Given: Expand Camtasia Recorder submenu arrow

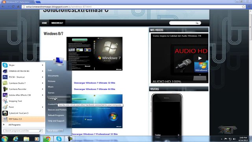Looking at the screenshot, I should click(43, 89).
